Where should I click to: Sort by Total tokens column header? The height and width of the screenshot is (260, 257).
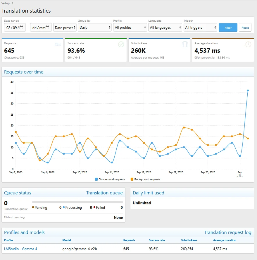(189, 240)
